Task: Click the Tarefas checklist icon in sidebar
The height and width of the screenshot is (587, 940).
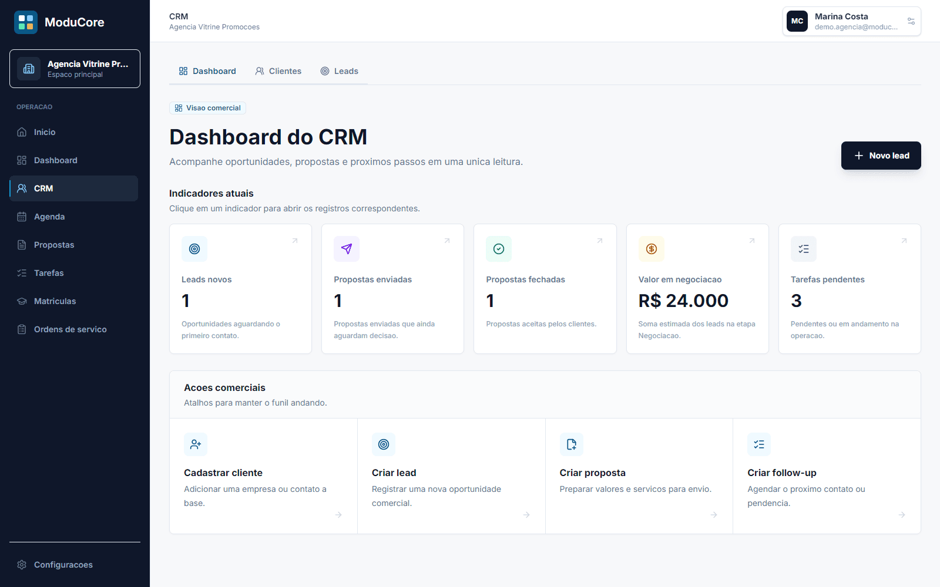Action: (x=22, y=273)
